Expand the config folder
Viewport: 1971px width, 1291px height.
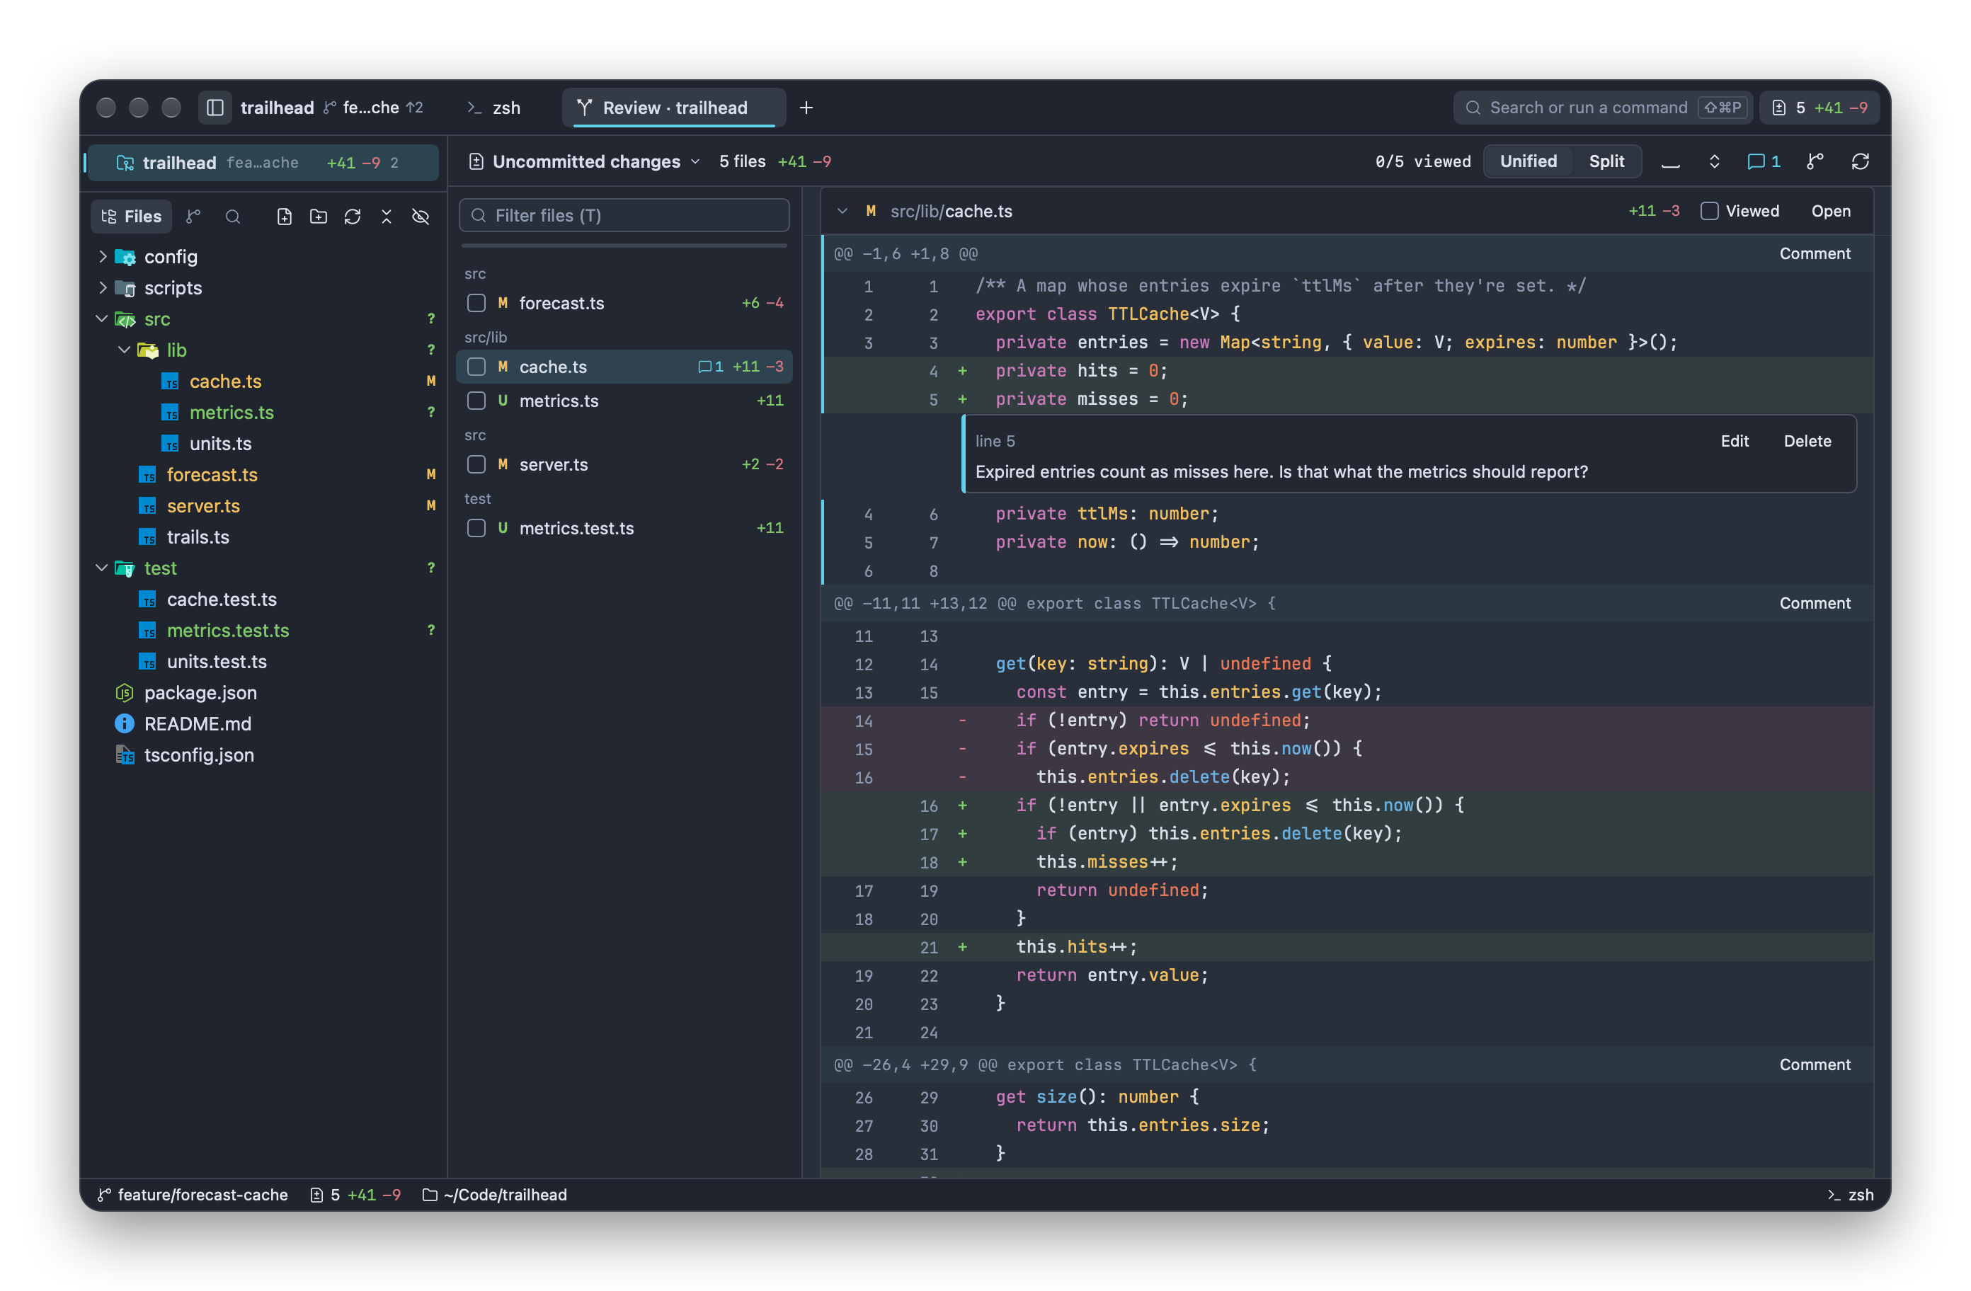click(103, 257)
